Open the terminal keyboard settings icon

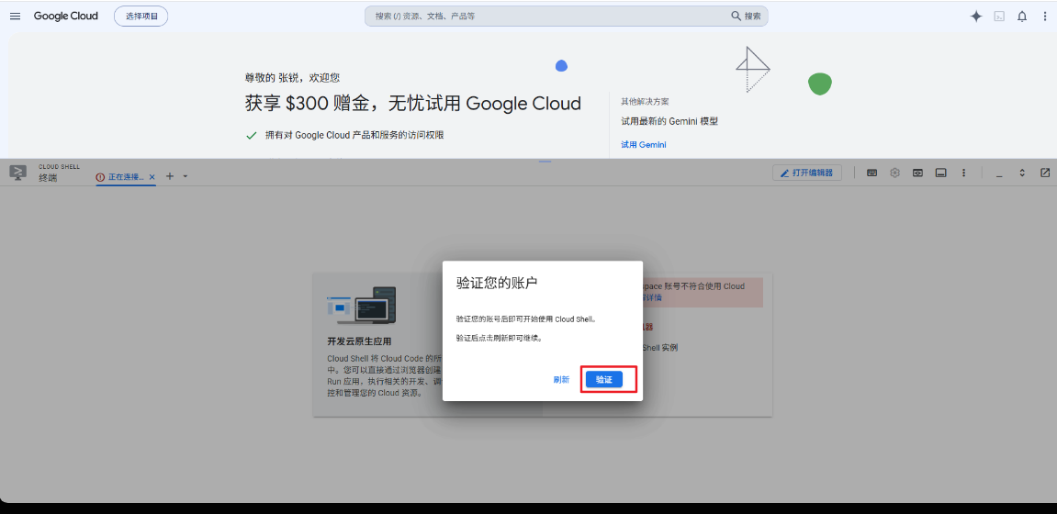pos(871,173)
